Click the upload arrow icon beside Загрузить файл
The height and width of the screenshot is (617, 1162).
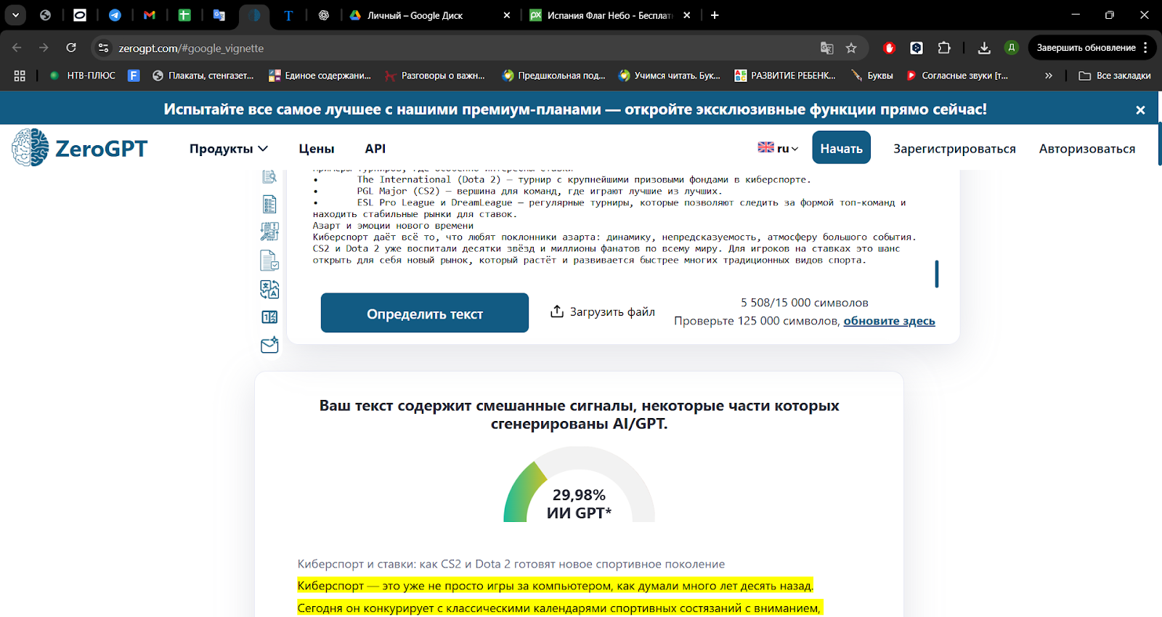(557, 311)
